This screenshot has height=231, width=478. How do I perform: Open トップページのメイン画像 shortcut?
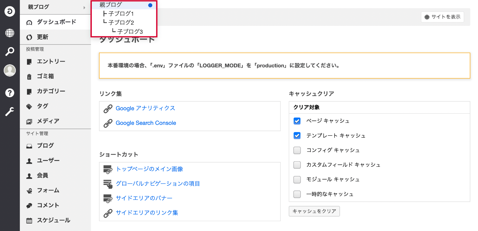pos(149,169)
